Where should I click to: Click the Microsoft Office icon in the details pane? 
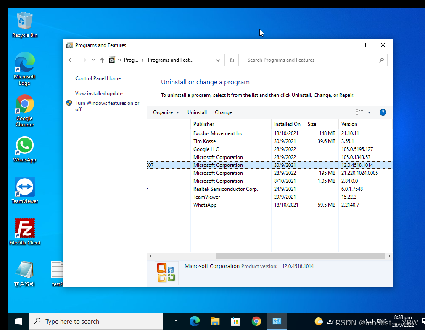point(166,273)
